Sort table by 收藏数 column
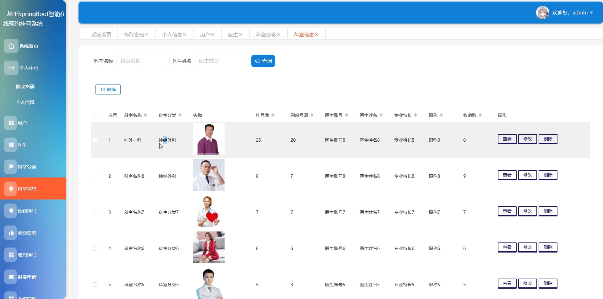 (x=480, y=115)
